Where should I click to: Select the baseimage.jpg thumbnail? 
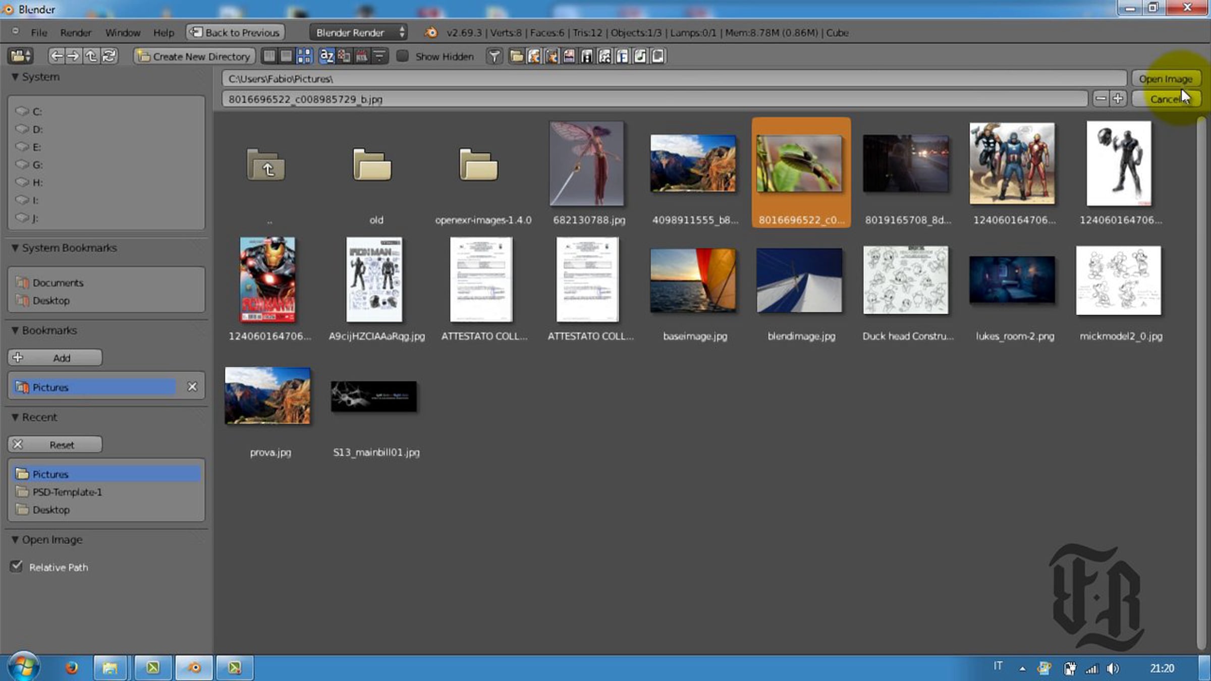(693, 280)
